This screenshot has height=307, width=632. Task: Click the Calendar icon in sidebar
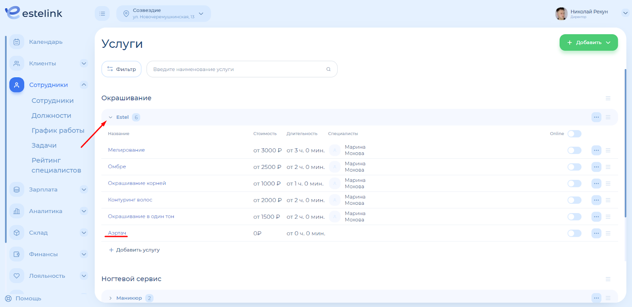pyautogui.click(x=17, y=42)
